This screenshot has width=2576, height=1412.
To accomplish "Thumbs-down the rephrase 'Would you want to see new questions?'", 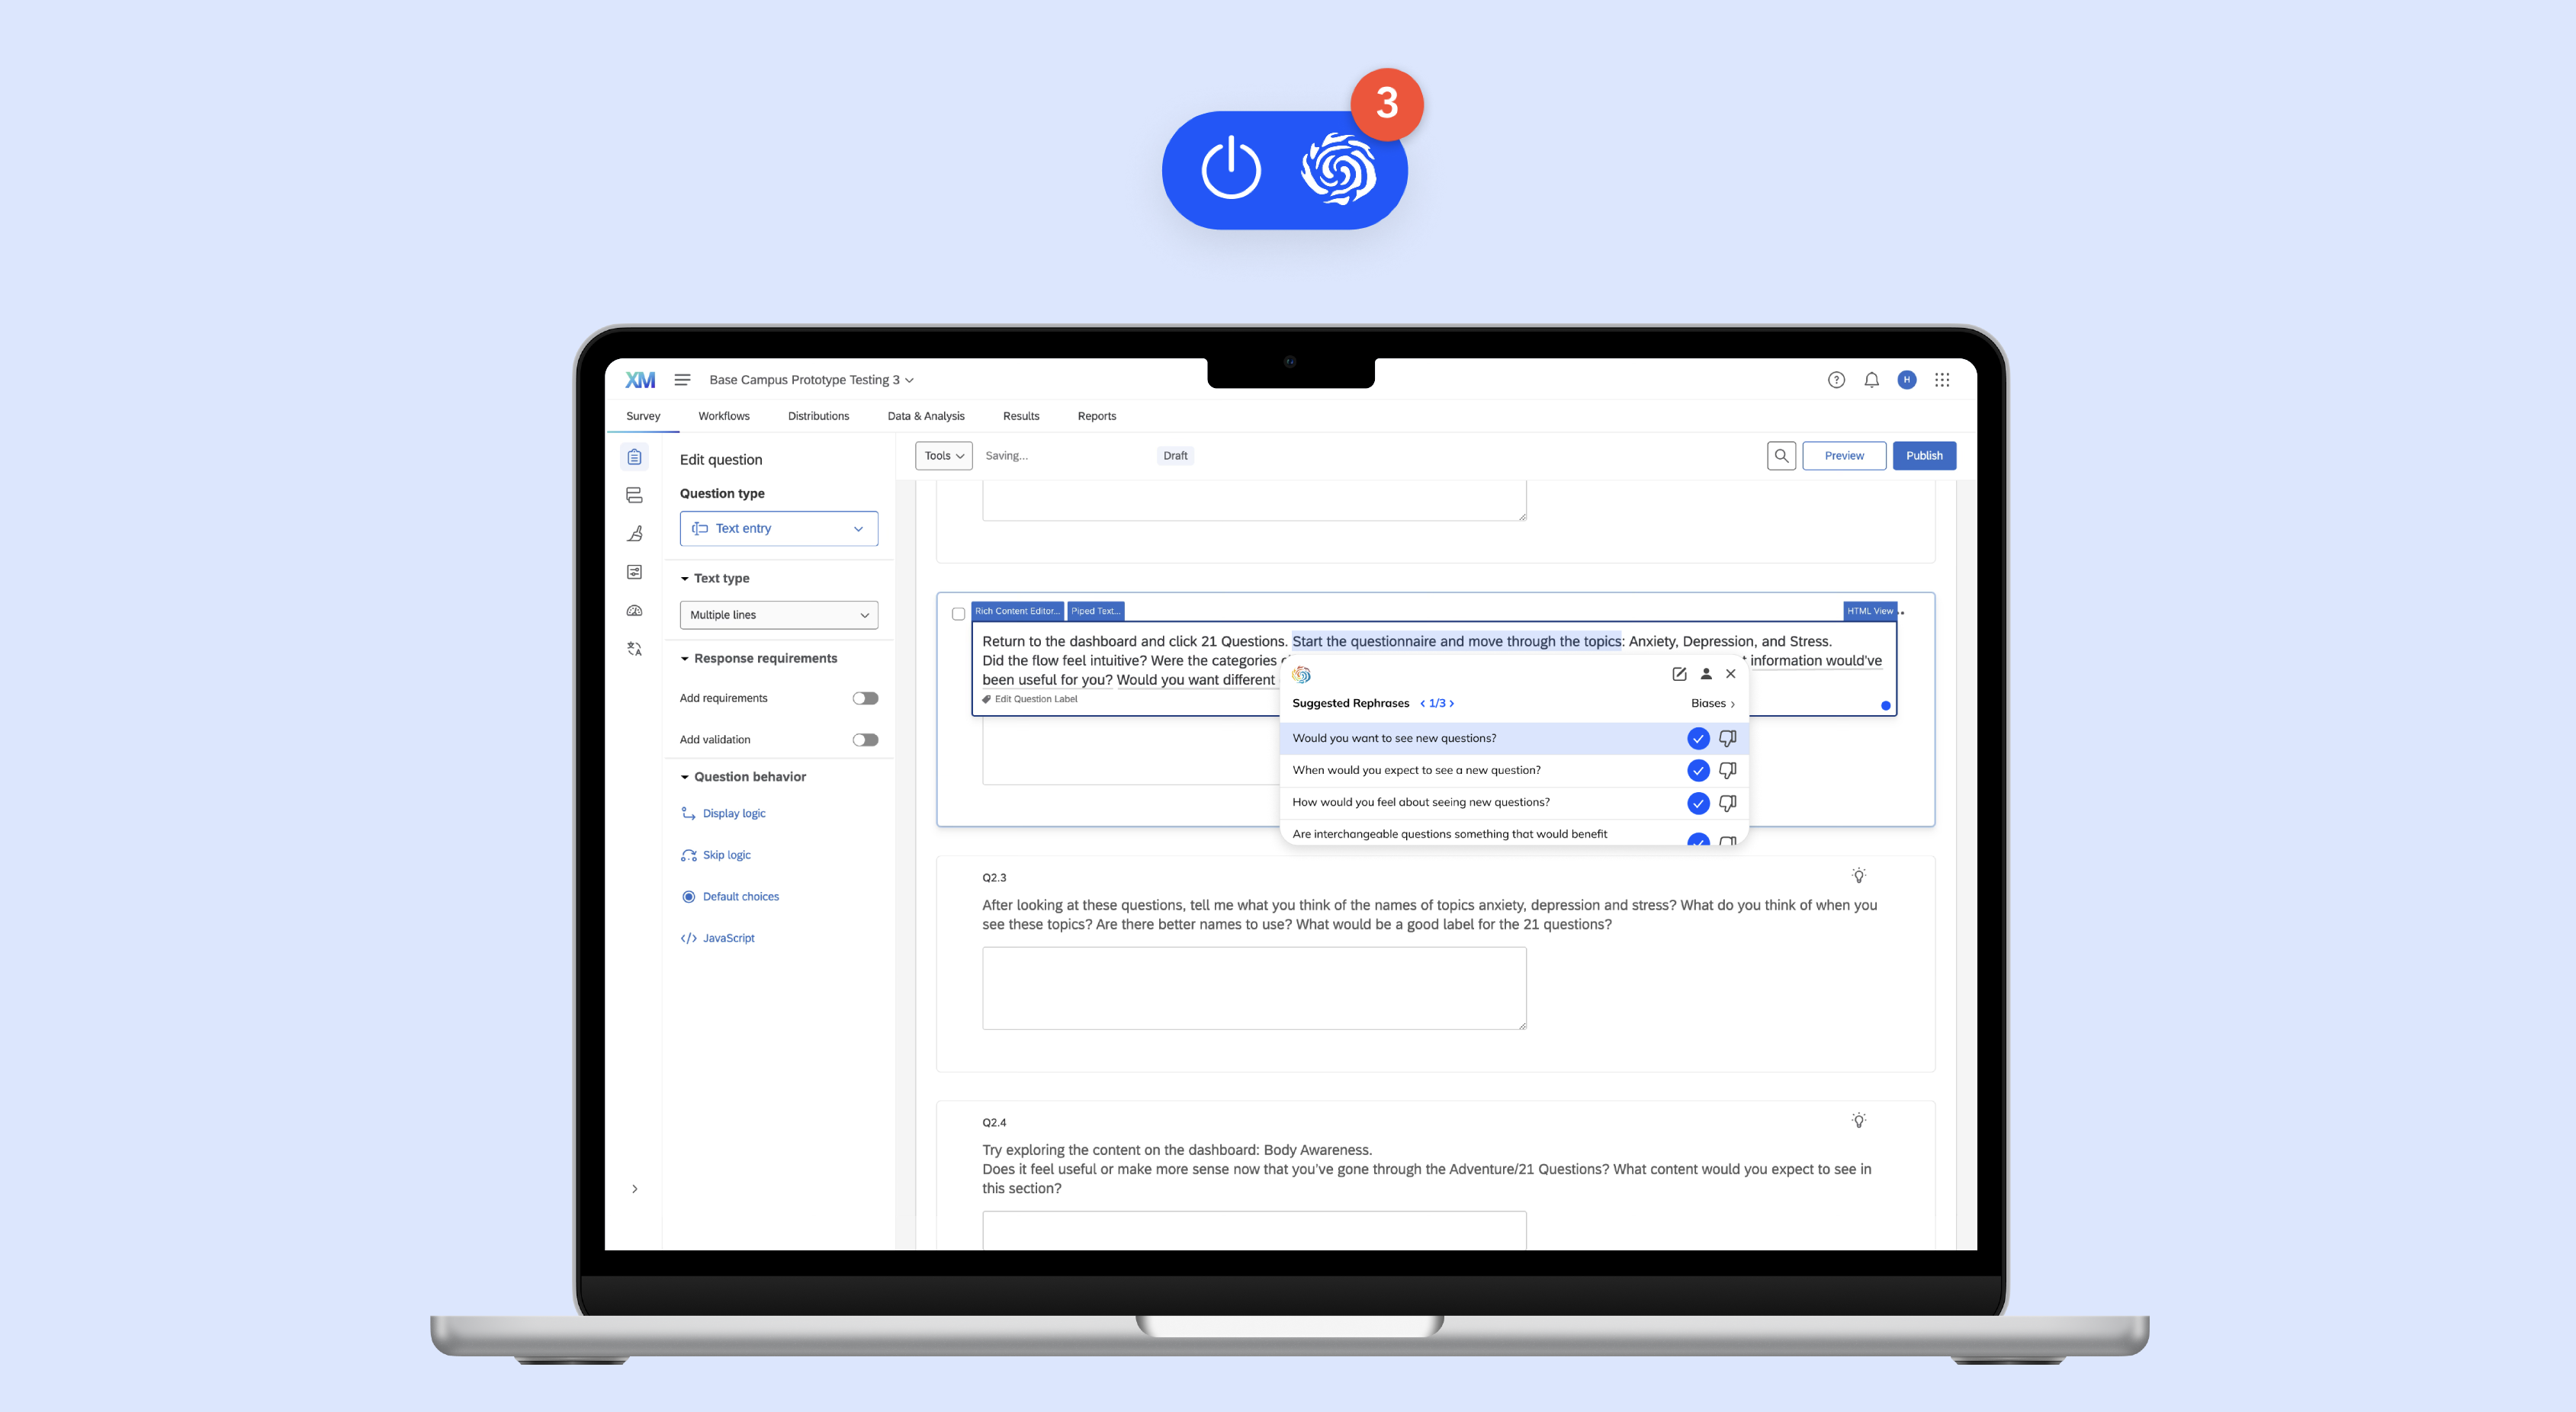I will (x=1727, y=738).
